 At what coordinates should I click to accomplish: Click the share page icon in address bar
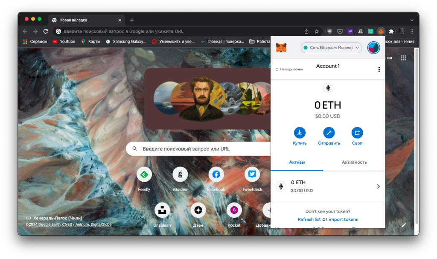tap(306, 31)
